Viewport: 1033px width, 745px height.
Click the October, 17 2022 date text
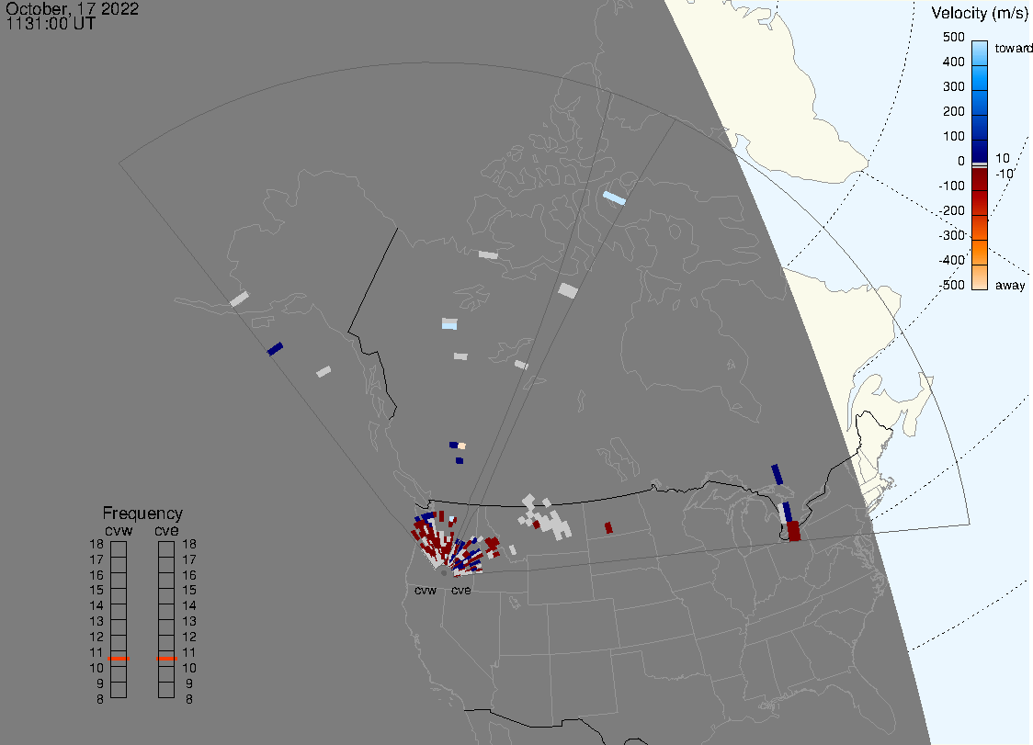click(73, 8)
